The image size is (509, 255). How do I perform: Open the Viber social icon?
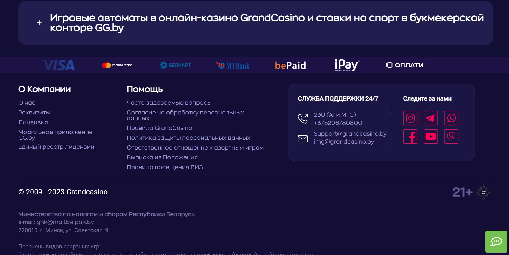tap(451, 136)
